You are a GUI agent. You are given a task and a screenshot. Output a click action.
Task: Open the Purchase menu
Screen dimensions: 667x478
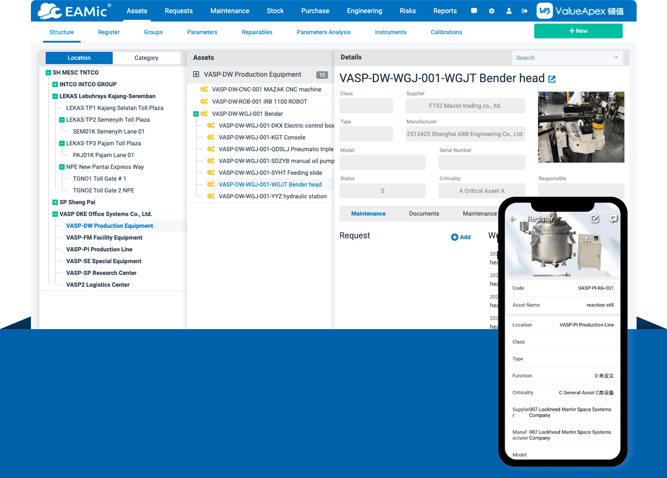(315, 11)
